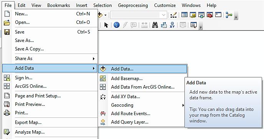The image size is (264, 139).
Task: Open the Geoprocessing menu
Action: click(x=133, y=5)
